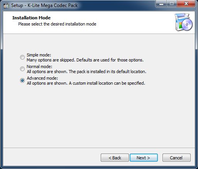Click the greyed-out maximize window button
Screen dimensions: 198x169
[x=172, y=4]
